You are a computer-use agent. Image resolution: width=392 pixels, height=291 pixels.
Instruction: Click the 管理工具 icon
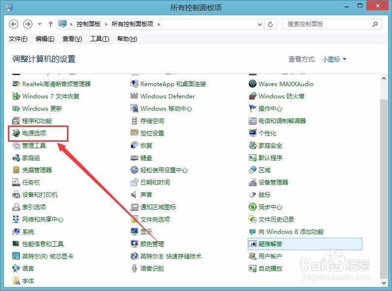coord(16,146)
